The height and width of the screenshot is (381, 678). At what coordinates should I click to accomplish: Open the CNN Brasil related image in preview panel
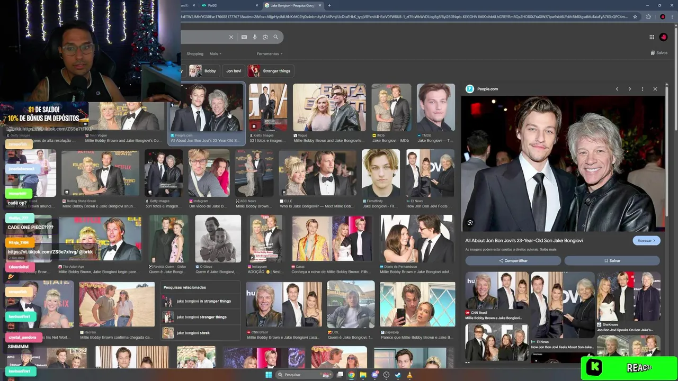[497, 291]
